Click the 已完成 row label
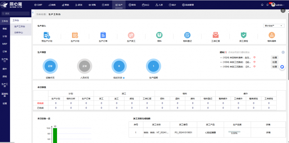 (40, 108)
